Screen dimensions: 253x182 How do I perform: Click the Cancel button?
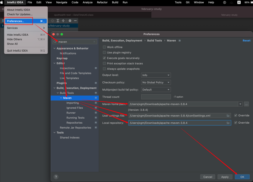pos(208,177)
